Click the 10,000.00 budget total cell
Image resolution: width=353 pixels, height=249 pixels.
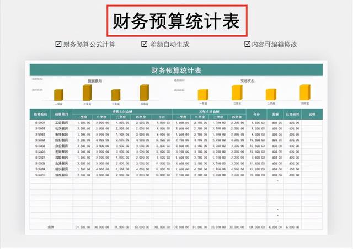tap(163, 175)
